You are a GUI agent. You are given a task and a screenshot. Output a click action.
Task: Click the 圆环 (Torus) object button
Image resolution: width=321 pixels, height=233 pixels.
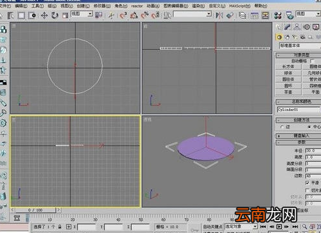[288, 86]
